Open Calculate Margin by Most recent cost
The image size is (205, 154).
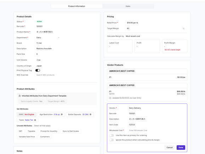click(x=133, y=36)
